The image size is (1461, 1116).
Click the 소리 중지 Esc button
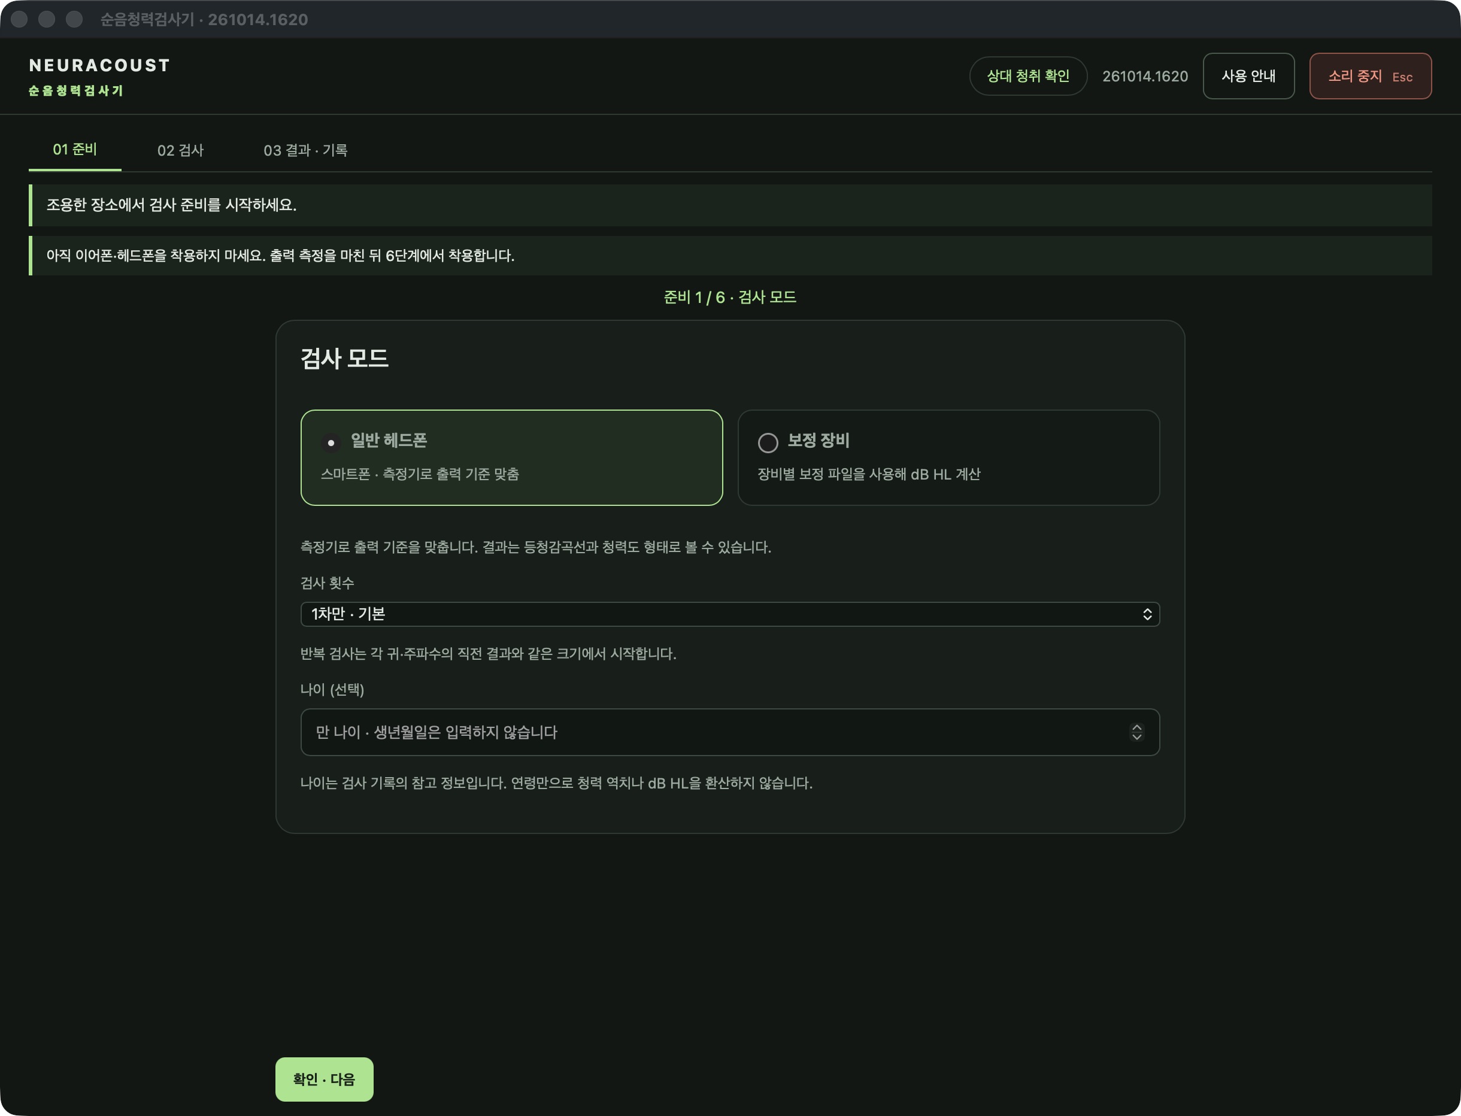point(1370,75)
